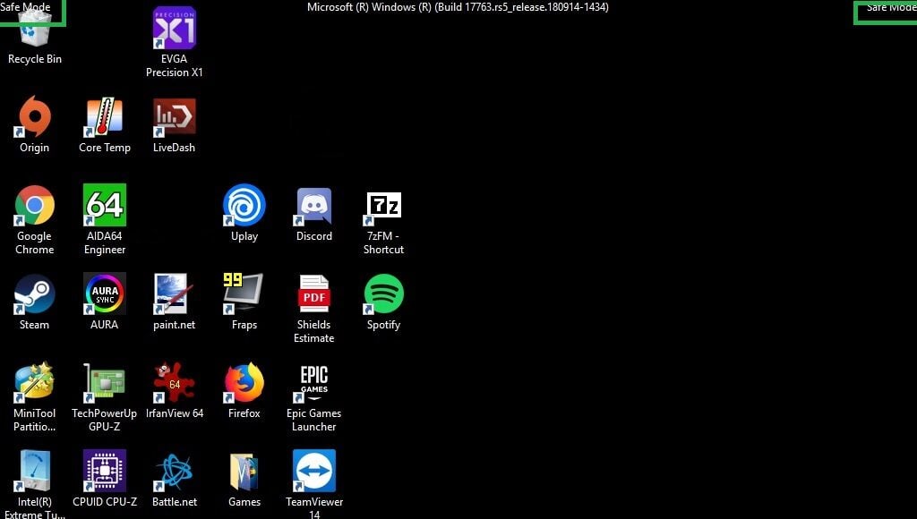917x519 pixels.
Task: Open the Recycle Bin icon
Action: [35, 30]
